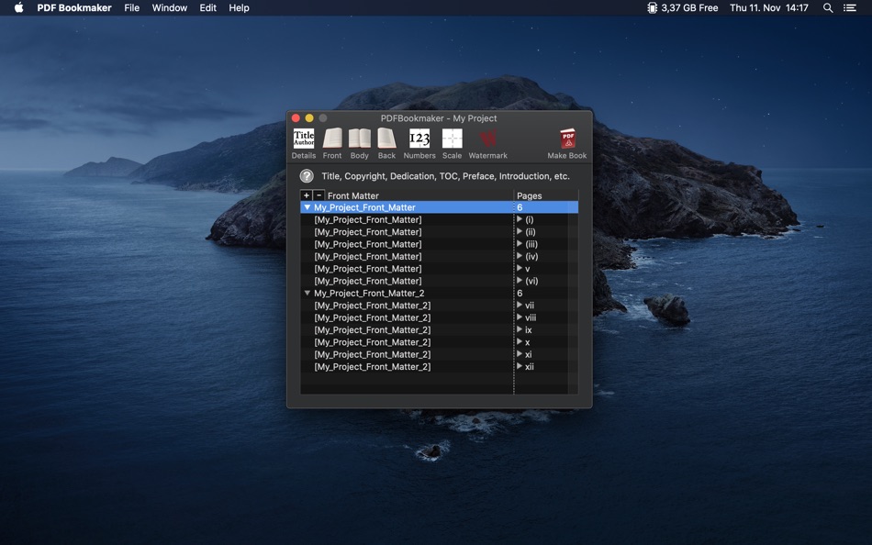
Task: Expand page vii disclosure triangle
Action: coord(520,305)
